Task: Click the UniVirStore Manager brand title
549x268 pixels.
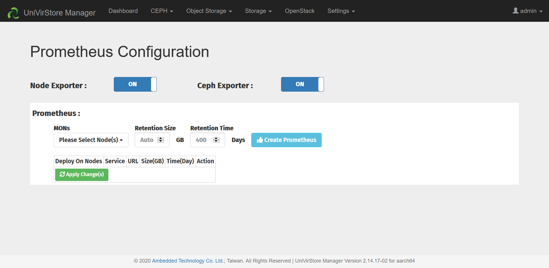Action: click(x=59, y=13)
